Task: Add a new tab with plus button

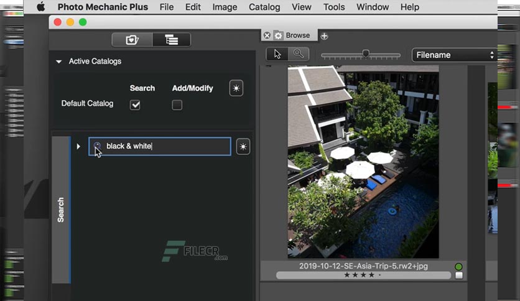Action: click(324, 36)
